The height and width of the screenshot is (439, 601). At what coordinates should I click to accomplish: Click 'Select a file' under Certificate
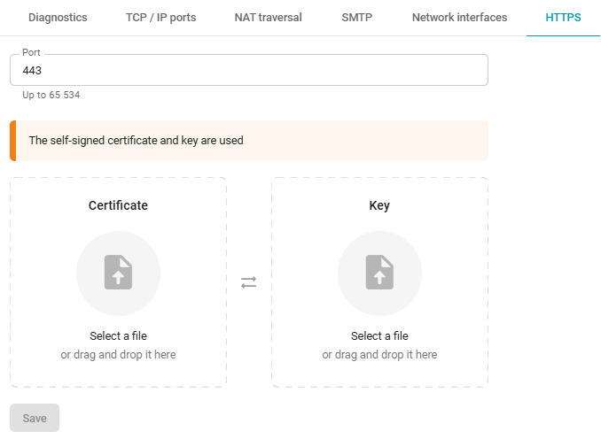[x=118, y=335]
